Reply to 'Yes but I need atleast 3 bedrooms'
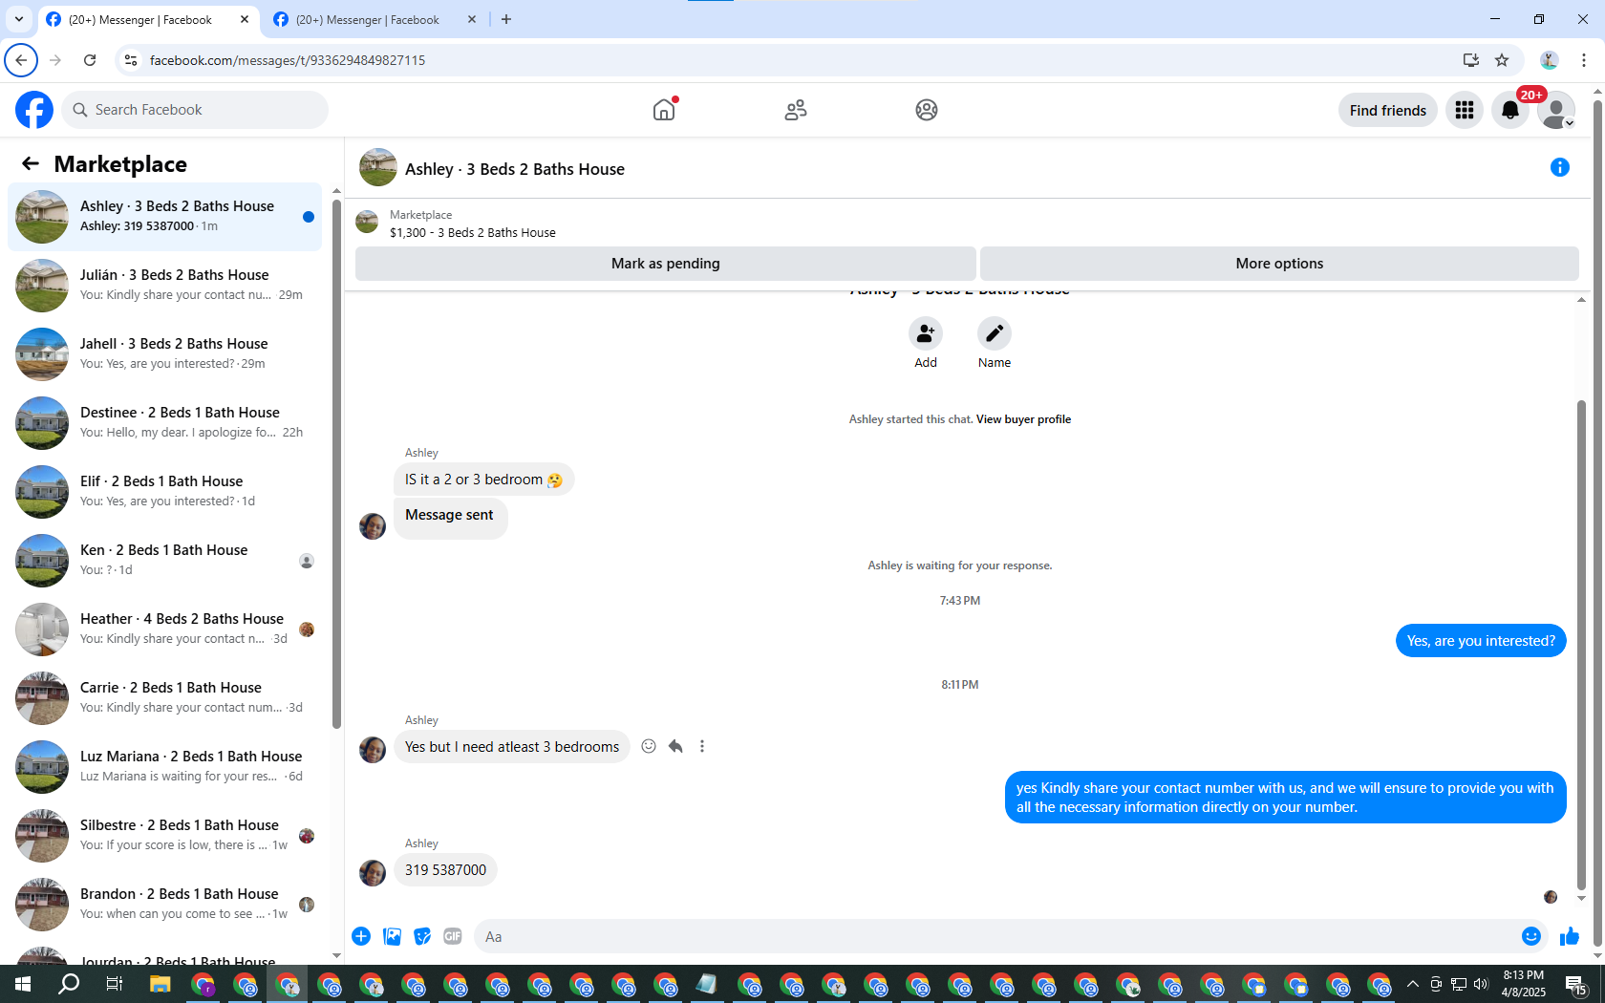 click(675, 746)
